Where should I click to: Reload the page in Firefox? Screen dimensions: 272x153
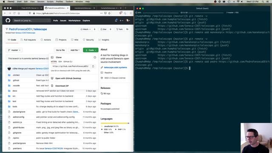click(x=14, y=13)
